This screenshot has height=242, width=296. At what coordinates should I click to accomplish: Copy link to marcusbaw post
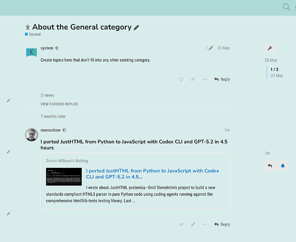[181, 225]
